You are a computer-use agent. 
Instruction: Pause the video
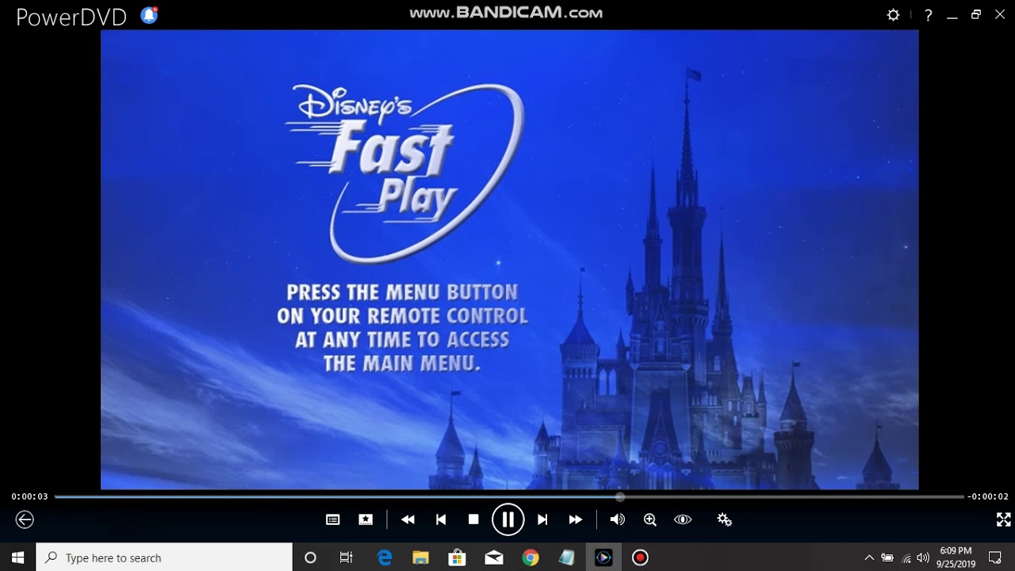(x=507, y=519)
